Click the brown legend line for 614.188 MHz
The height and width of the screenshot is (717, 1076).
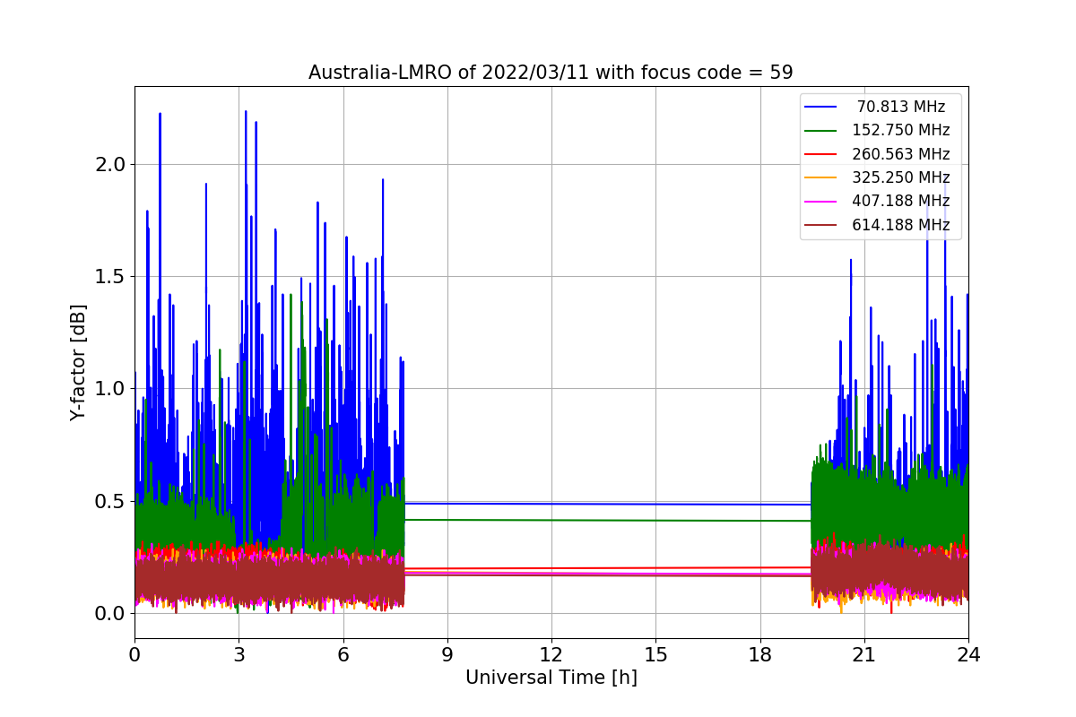click(x=821, y=226)
